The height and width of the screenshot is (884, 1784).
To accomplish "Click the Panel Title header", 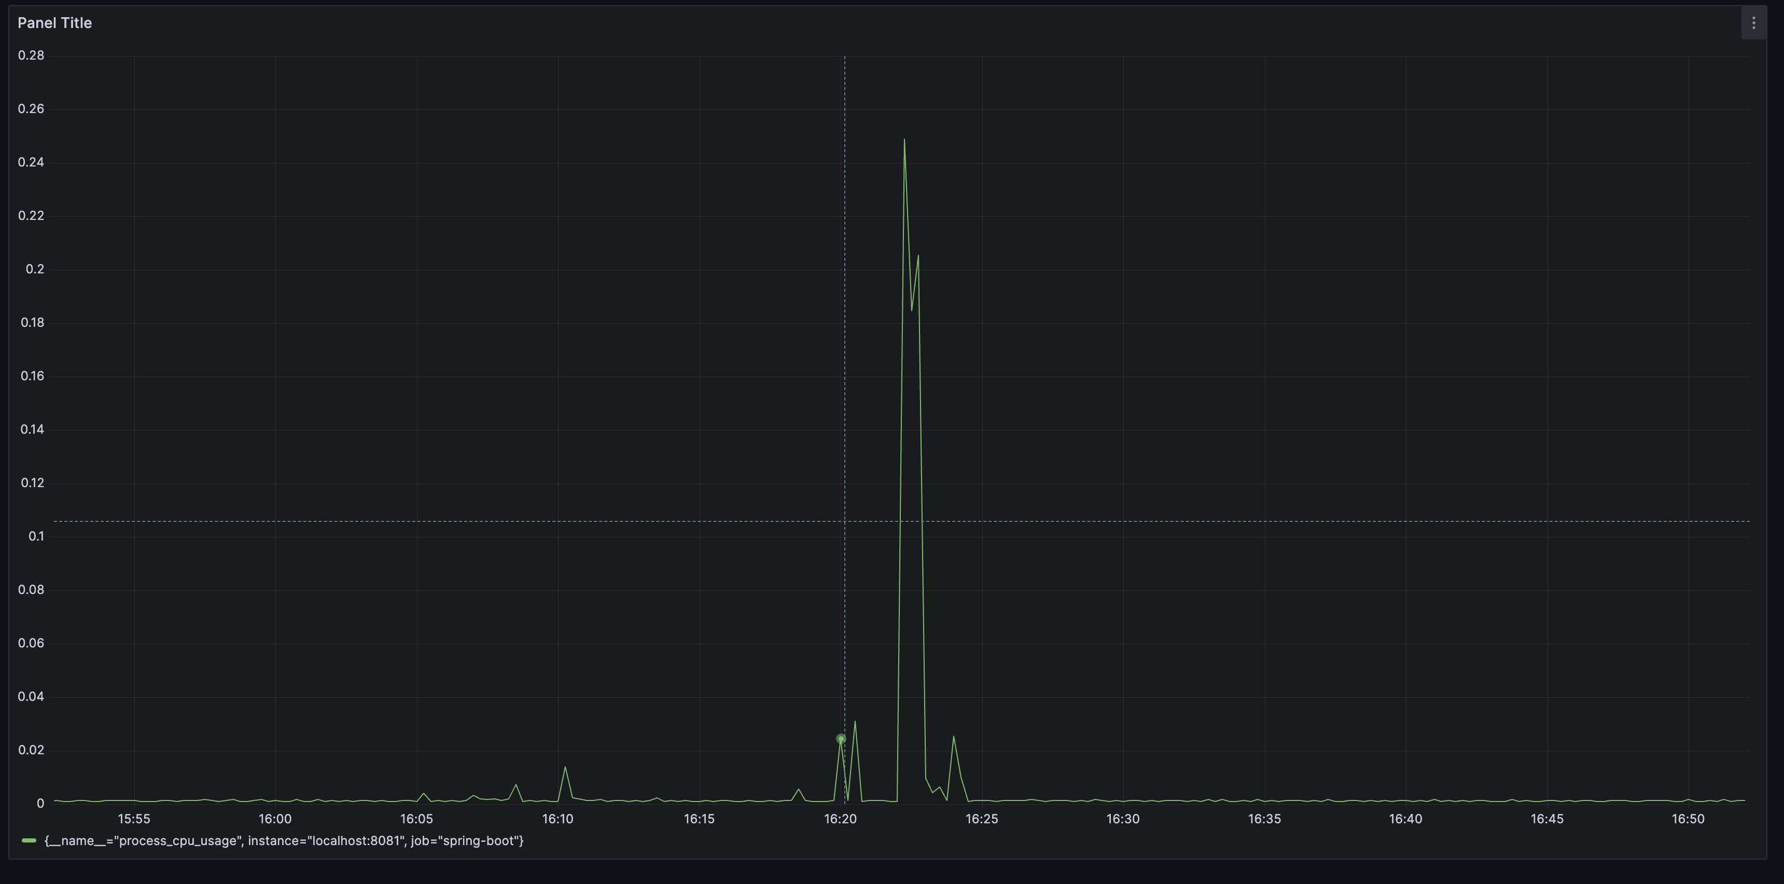I will click(54, 23).
